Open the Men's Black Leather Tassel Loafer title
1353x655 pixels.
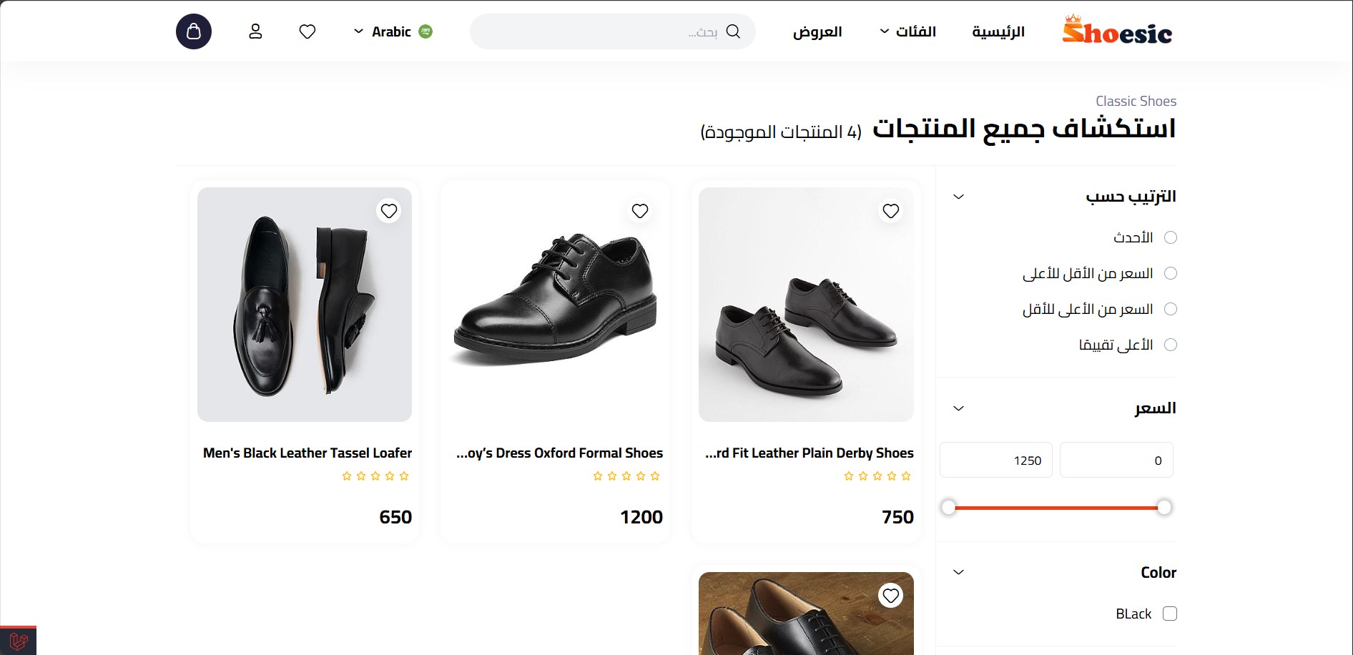307,453
